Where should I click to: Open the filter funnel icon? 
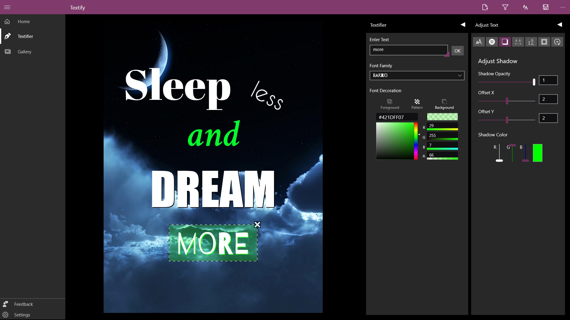pyautogui.click(x=505, y=7)
